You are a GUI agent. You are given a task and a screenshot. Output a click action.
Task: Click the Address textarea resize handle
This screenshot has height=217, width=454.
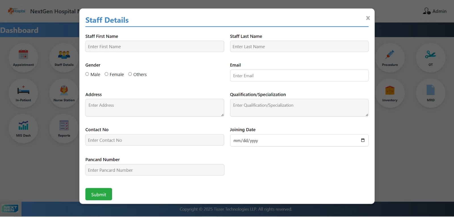pos(222,115)
